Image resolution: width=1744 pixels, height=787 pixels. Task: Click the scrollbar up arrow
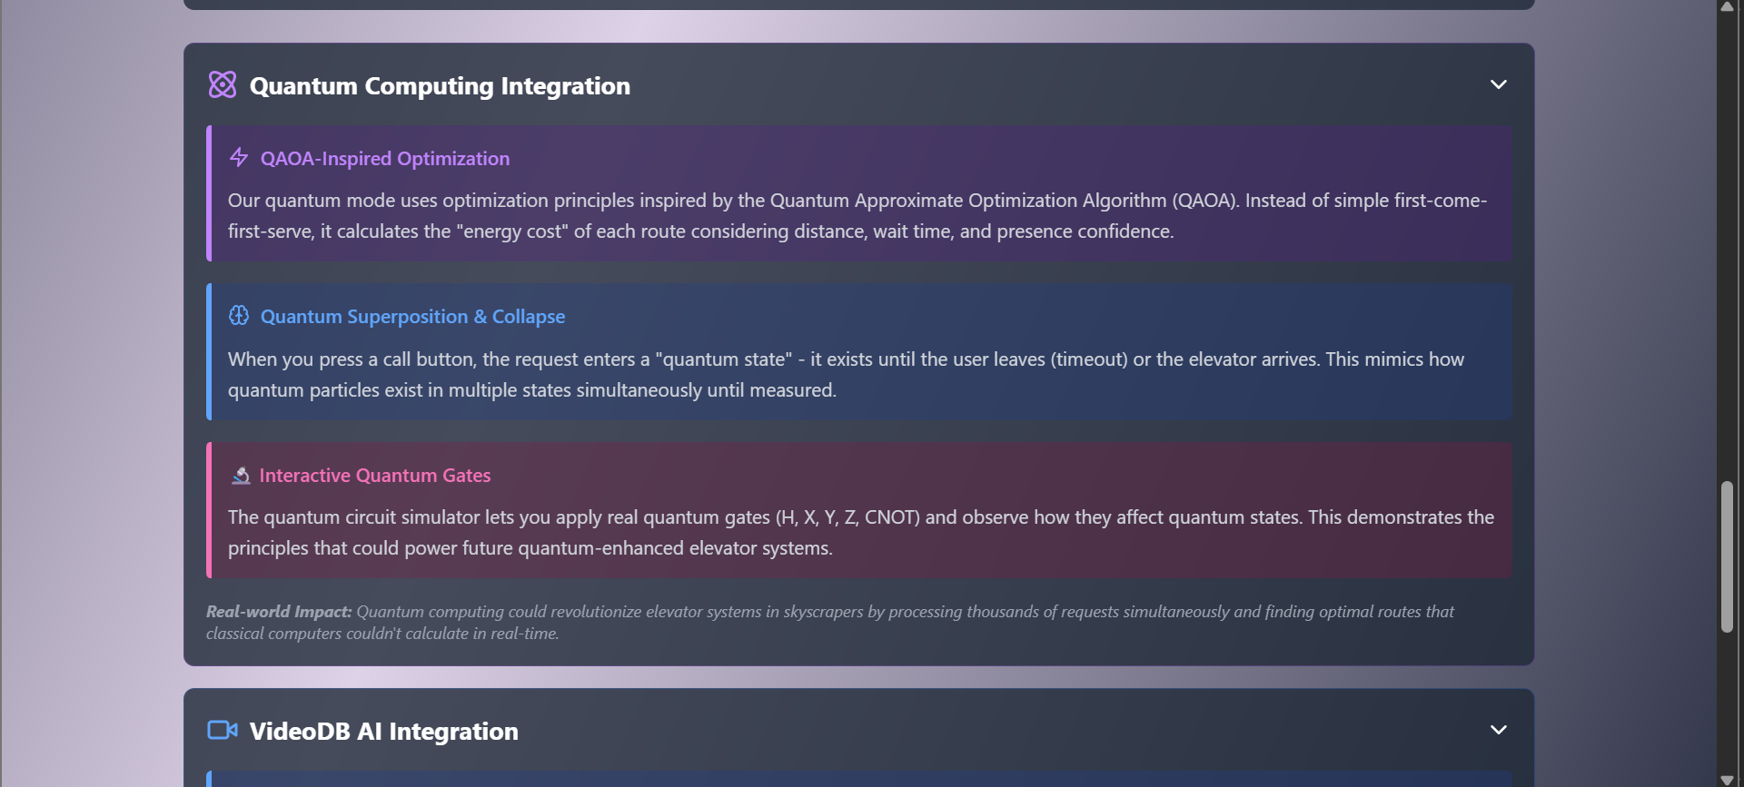pyautogui.click(x=1727, y=6)
